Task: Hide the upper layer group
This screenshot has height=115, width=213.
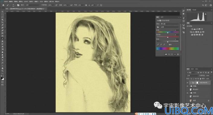Action: 187,86
